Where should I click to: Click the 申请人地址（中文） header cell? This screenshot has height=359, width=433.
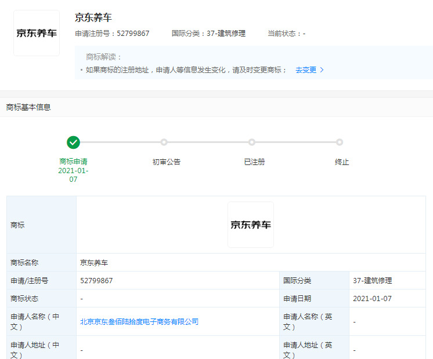pos(41,347)
